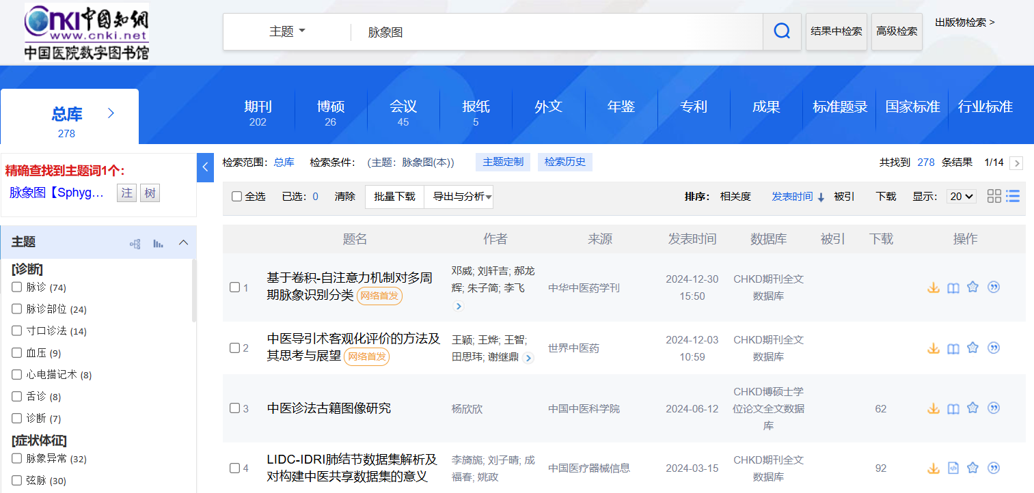This screenshot has height=493, width=1034.
Task: Open the topic tree diagram icon
Action: [135, 244]
